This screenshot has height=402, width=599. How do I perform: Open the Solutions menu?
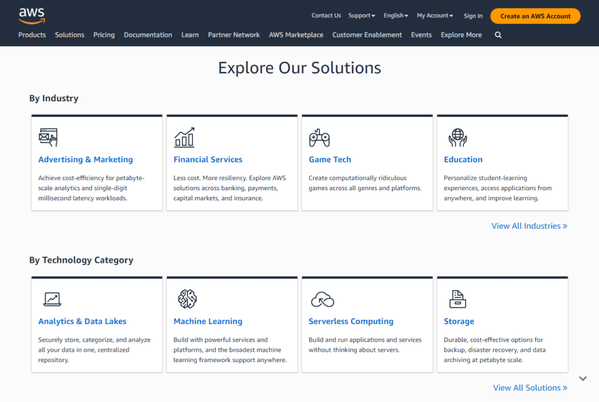pyautogui.click(x=70, y=35)
